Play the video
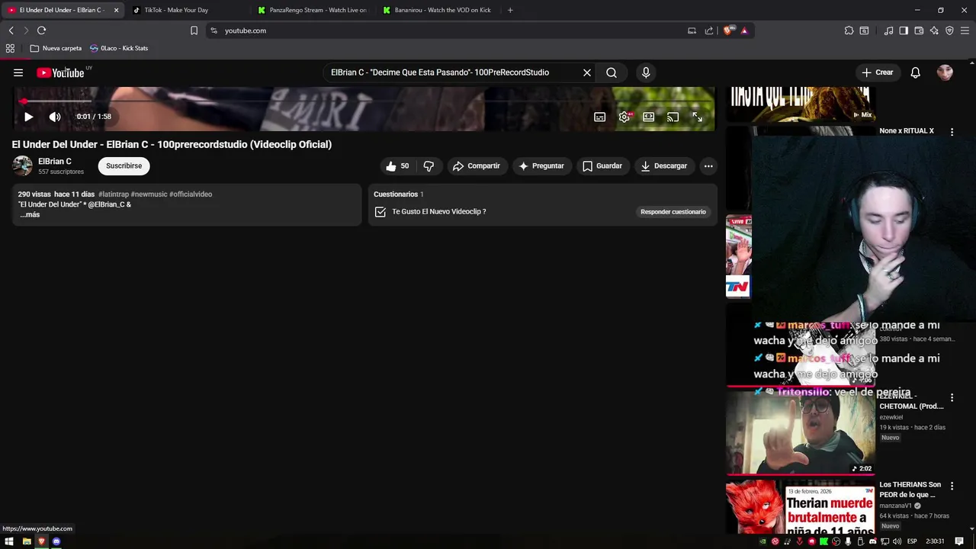The height and width of the screenshot is (549, 976). coord(28,117)
